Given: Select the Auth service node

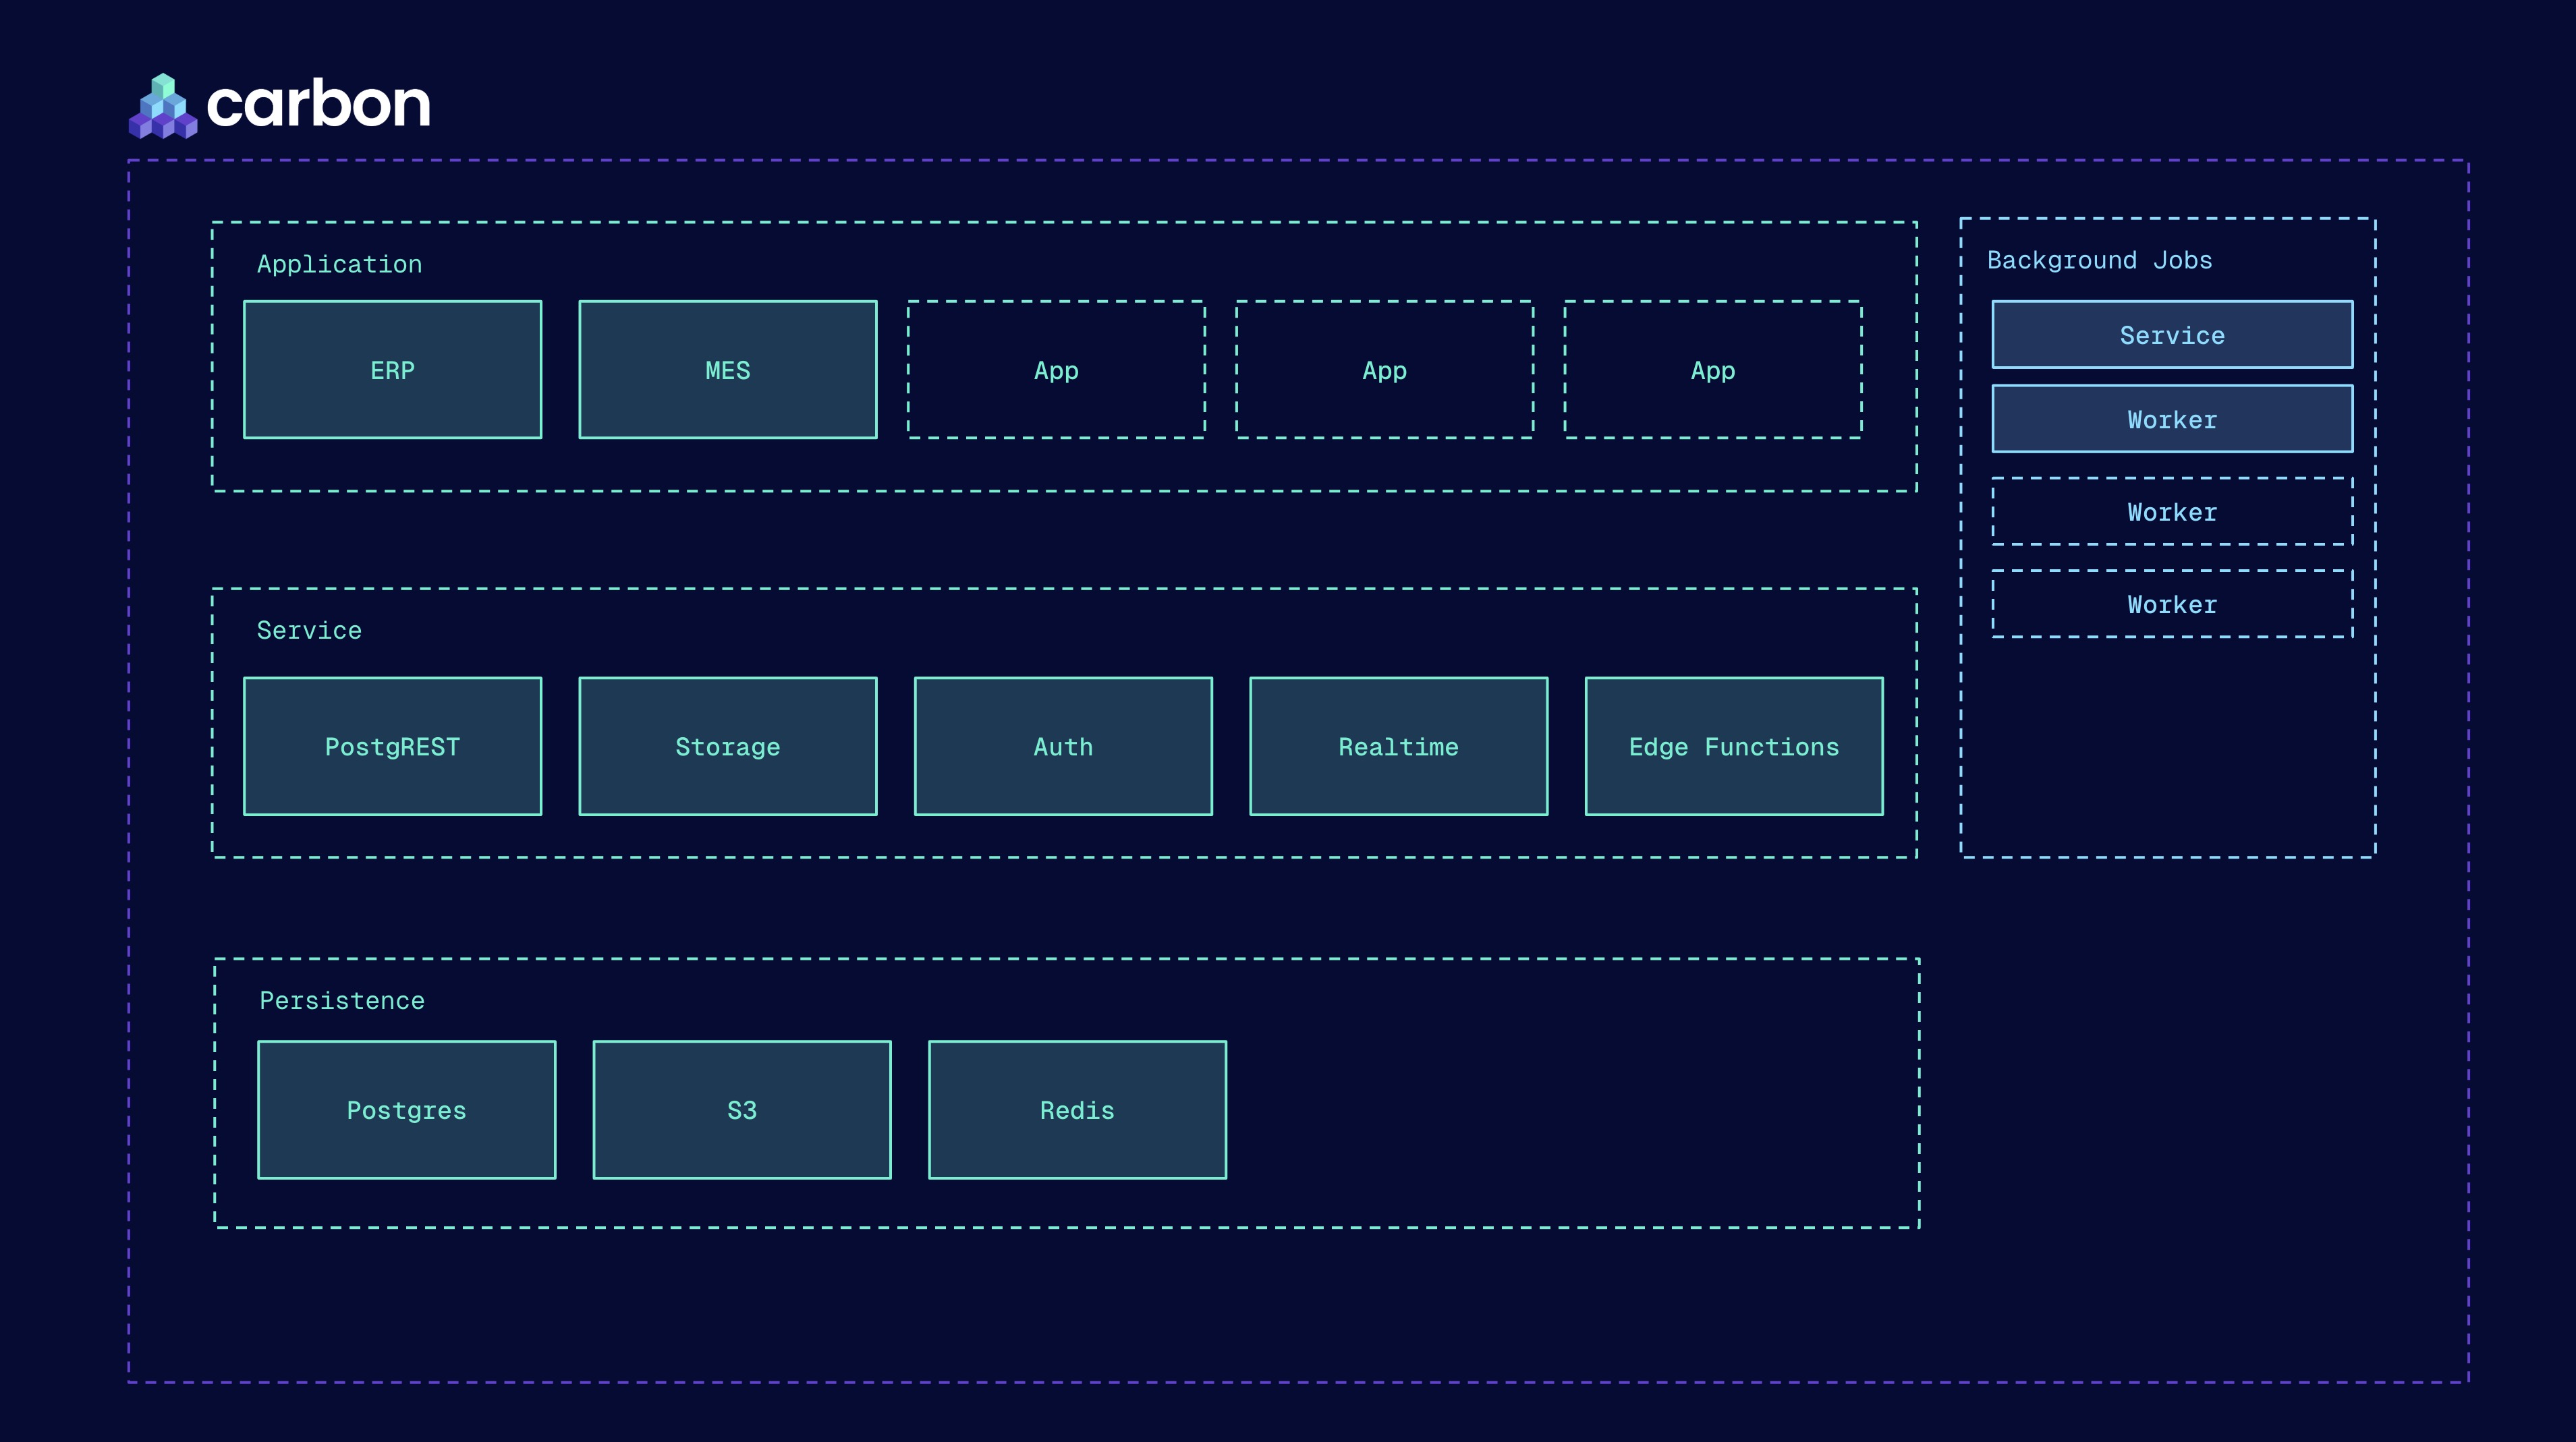Looking at the screenshot, I should pos(1063,745).
